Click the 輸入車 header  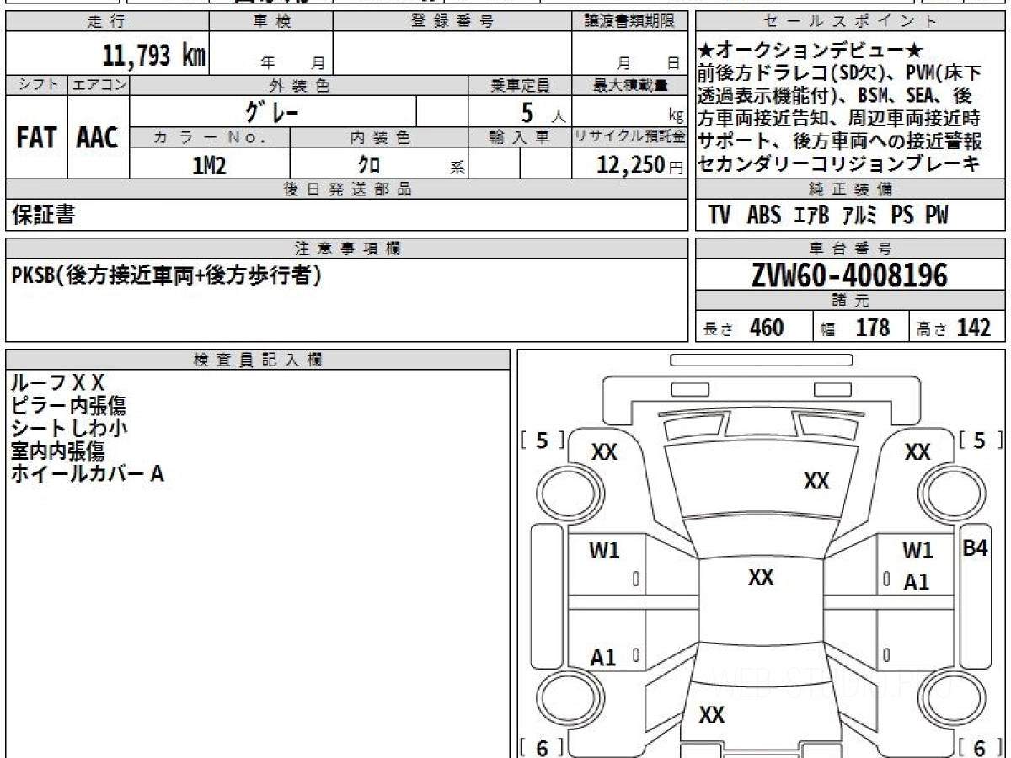tap(520, 137)
